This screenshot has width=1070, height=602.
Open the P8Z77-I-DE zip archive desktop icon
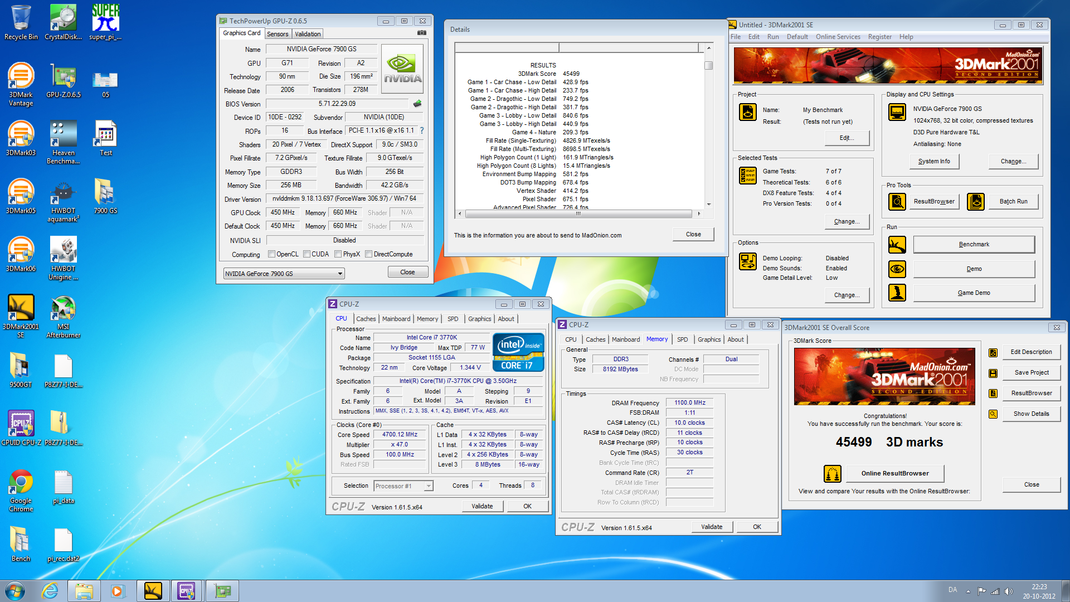pos(63,428)
